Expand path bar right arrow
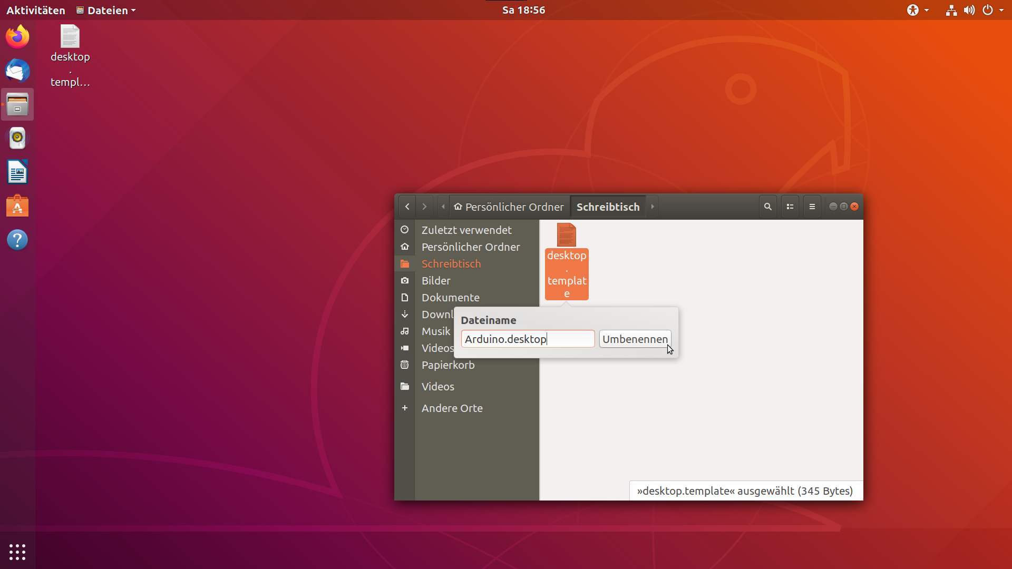Screen dimensions: 1012x569 (653, 207)
